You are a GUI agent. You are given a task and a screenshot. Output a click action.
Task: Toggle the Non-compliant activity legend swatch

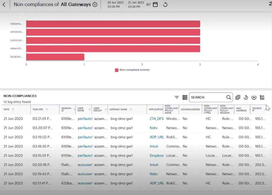coord(117,70)
